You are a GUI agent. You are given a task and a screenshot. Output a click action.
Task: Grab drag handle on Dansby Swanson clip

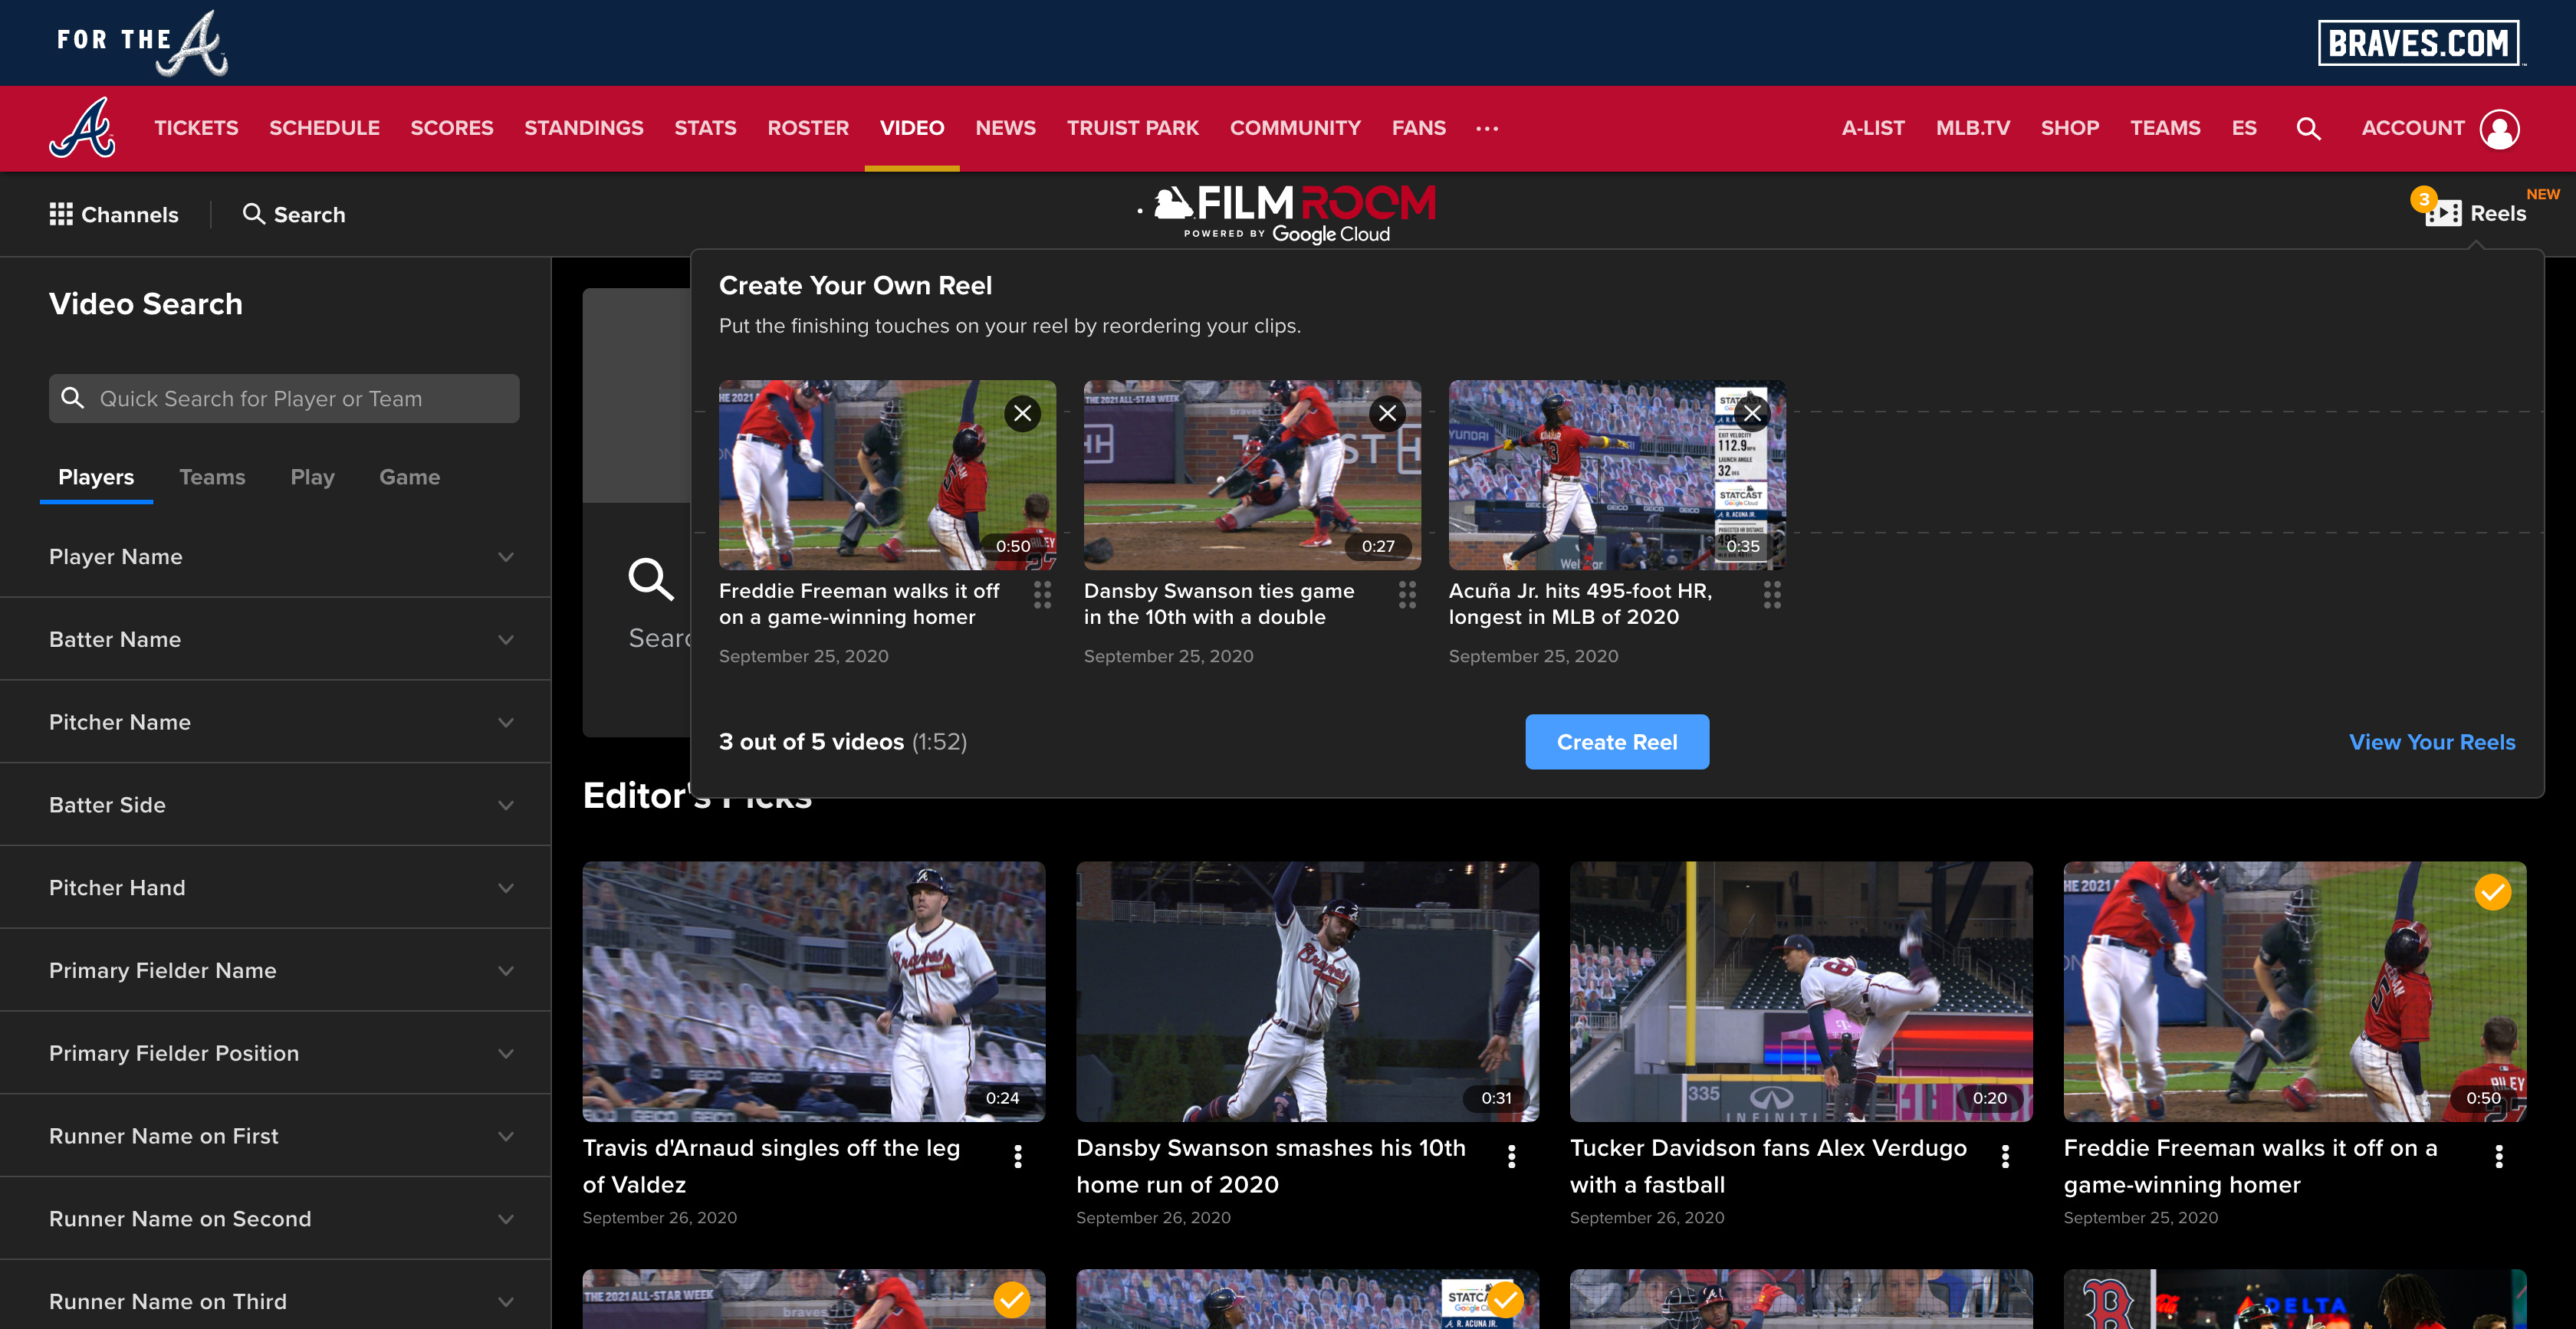click(1407, 595)
